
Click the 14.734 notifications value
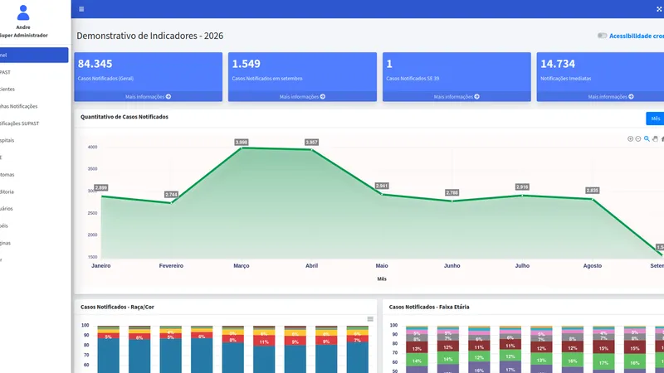(558, 64)
